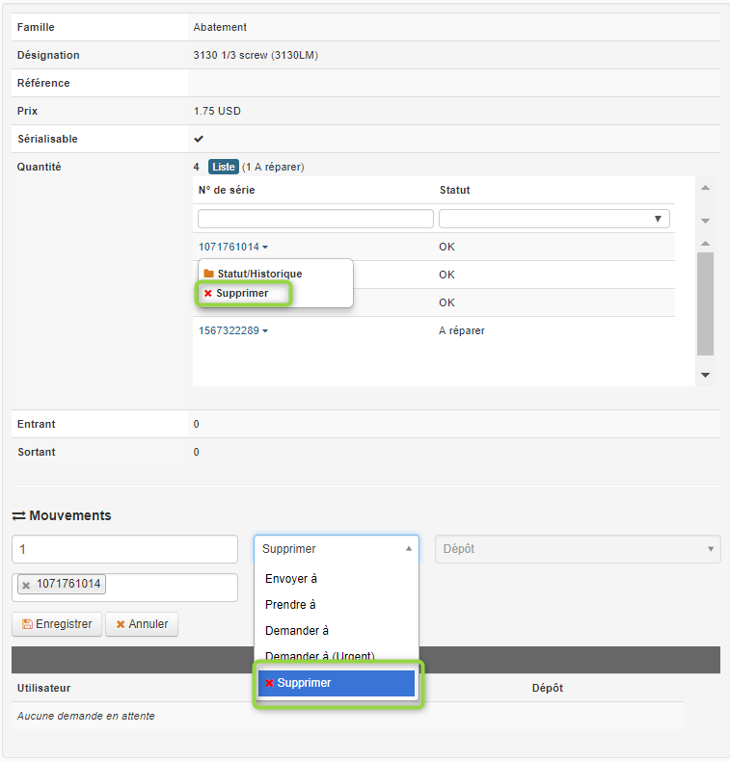Viewport: 730px width, 761px height.
Task: Click the Aucune demande en attente message
Action: pyautogui.click(x=86, y=716)
